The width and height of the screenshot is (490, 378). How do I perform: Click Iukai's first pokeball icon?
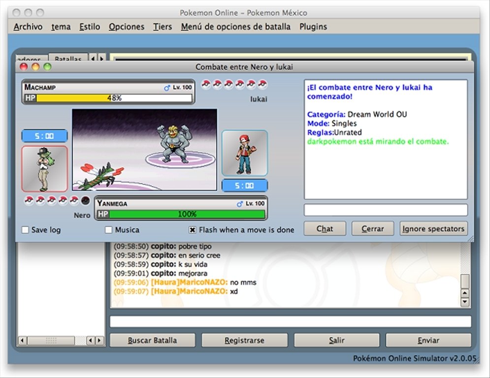click(206, 84)
